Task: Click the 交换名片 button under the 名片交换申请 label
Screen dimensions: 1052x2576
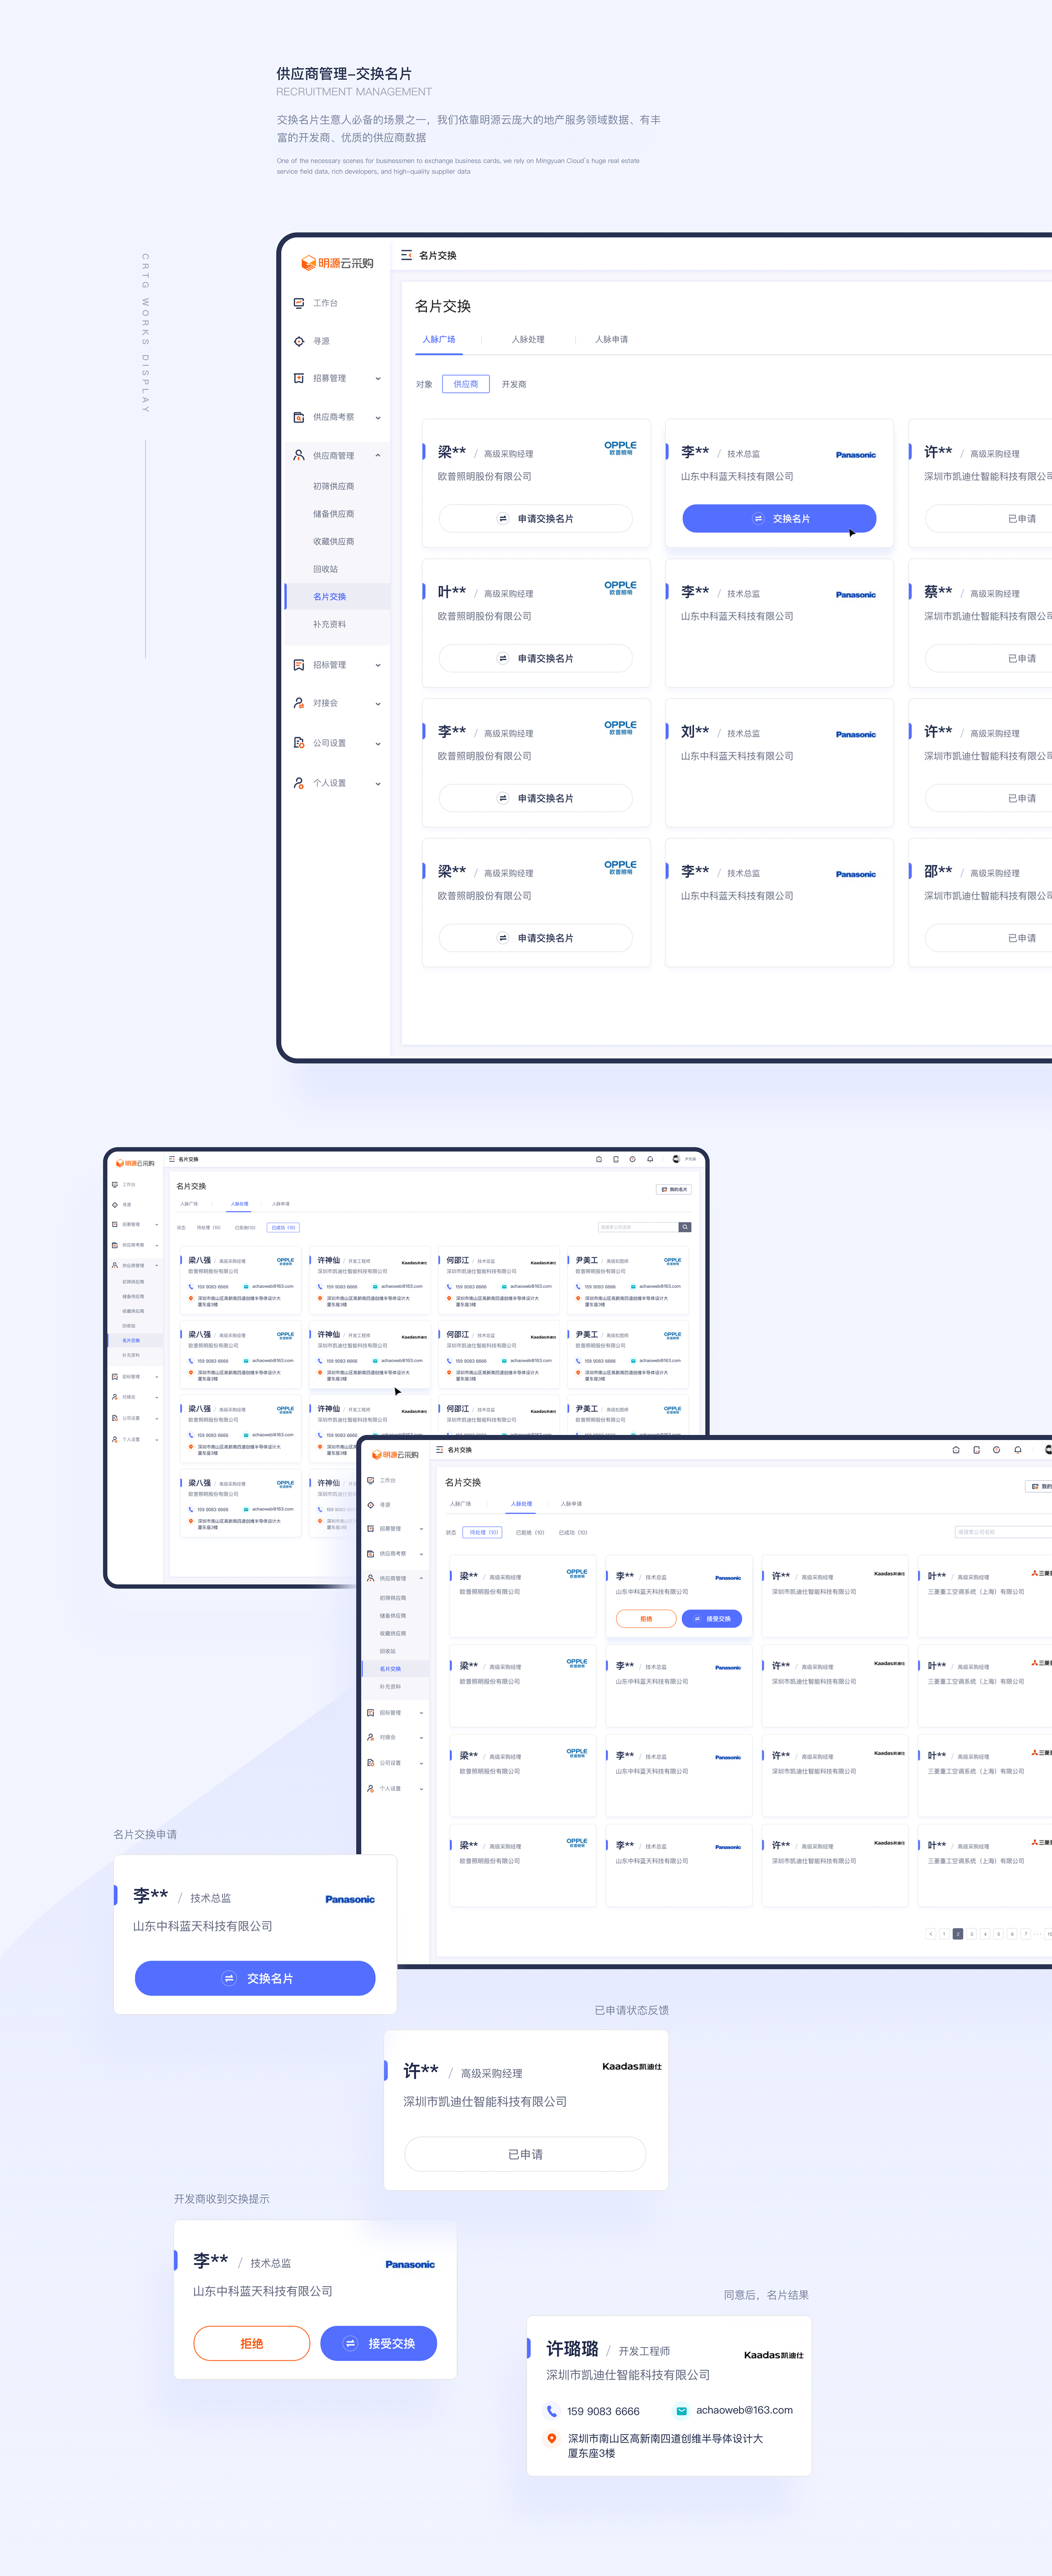Action: tap(255, 1978)
